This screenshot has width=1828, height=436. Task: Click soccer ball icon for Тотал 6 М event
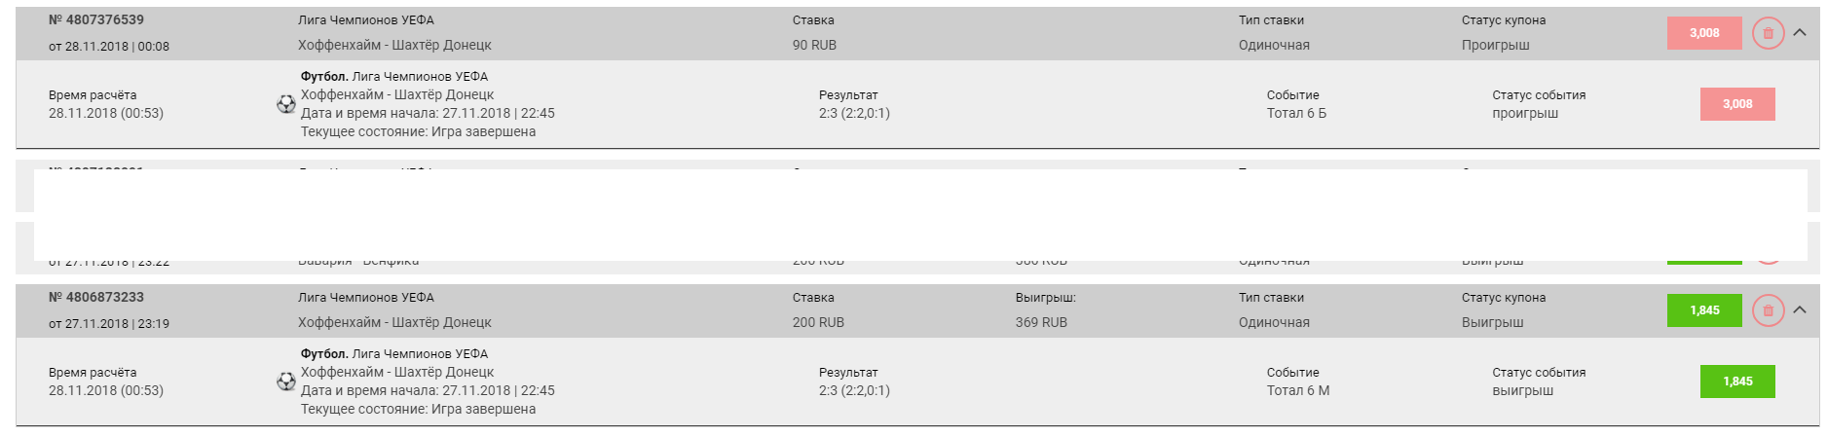tap(286, 381)
